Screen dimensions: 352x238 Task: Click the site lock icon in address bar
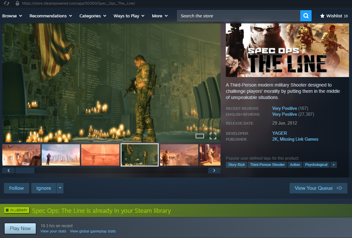pos(17,3)
